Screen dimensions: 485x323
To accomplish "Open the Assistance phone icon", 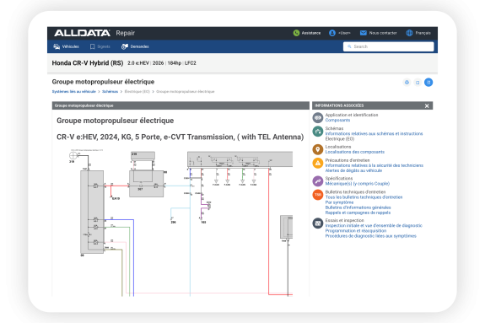I will pyautogui.click(x=296, y=33).
